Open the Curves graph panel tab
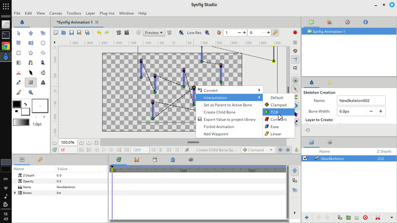397x223 pixels. point(136,160)
